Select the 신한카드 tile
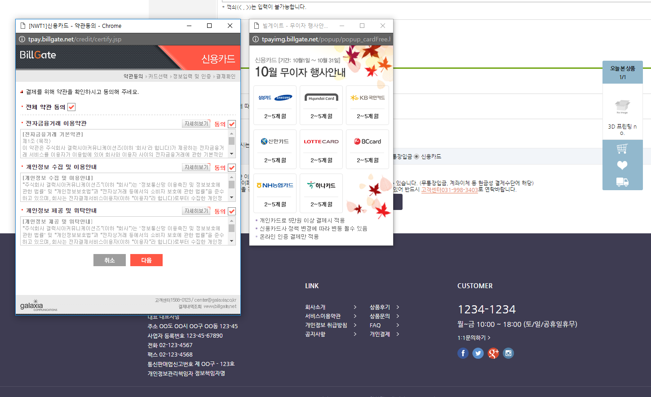 [275, 149]
